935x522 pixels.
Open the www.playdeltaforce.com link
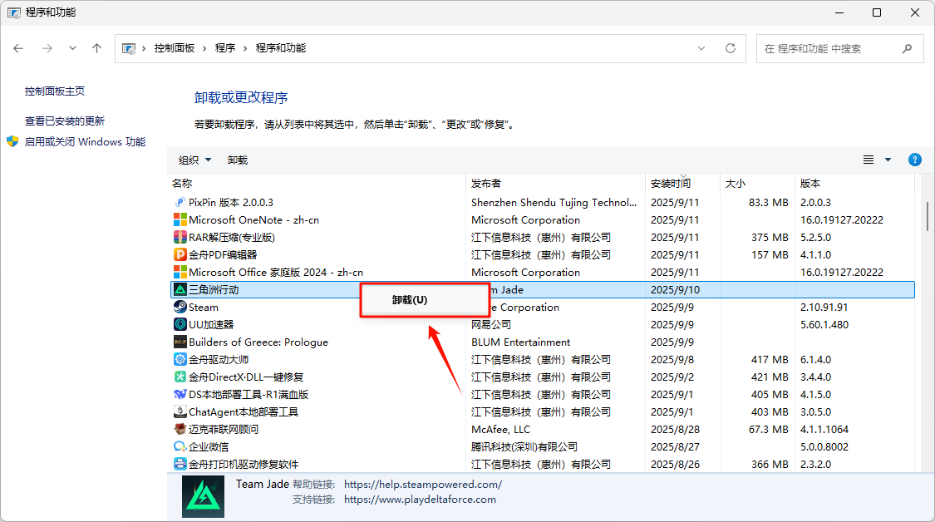(x=420, y=500)
